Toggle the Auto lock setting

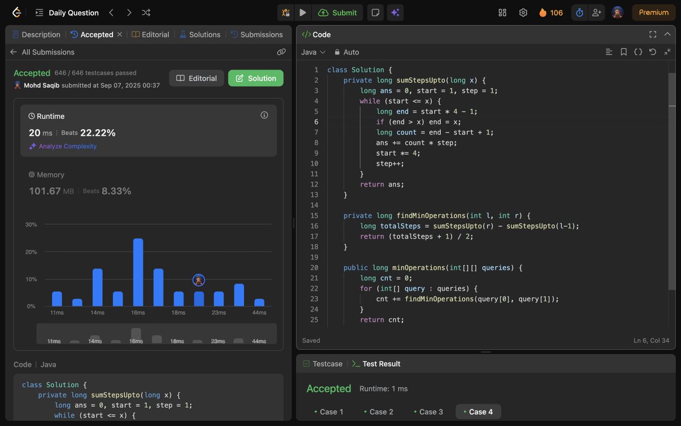(x=346, y=52)
